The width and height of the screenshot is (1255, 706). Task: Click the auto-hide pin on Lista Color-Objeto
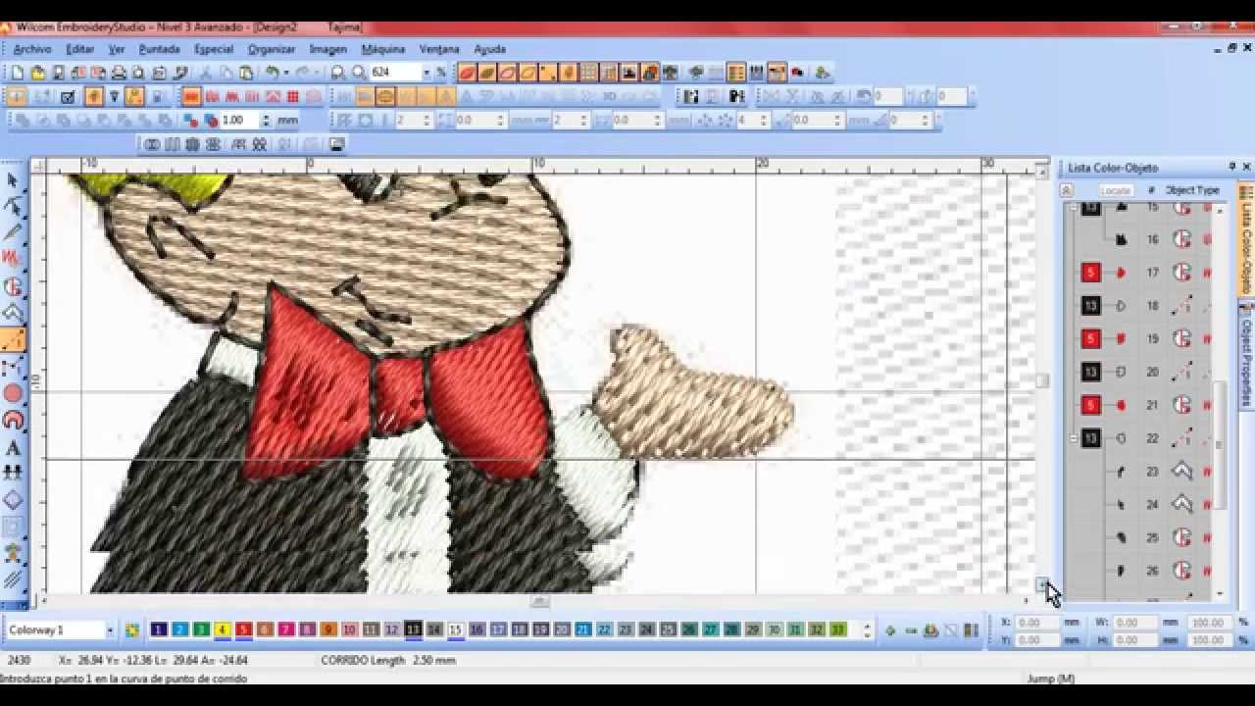1231,168
